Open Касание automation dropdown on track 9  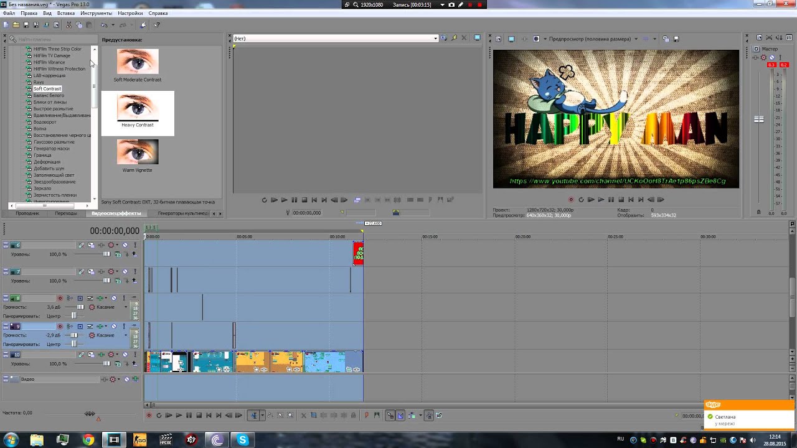[126, 335]
